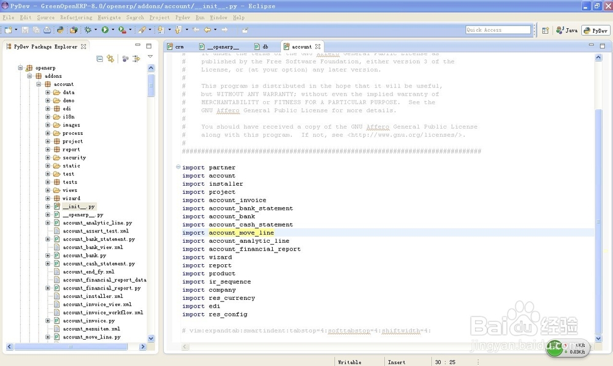Click the Open Perspective icon
613x366 pixels.
546,30
